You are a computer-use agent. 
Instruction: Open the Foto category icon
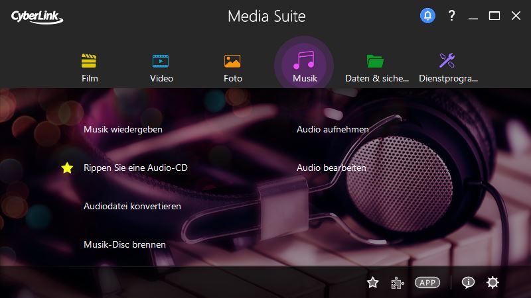pyautogui.click(x=232, y=62)
